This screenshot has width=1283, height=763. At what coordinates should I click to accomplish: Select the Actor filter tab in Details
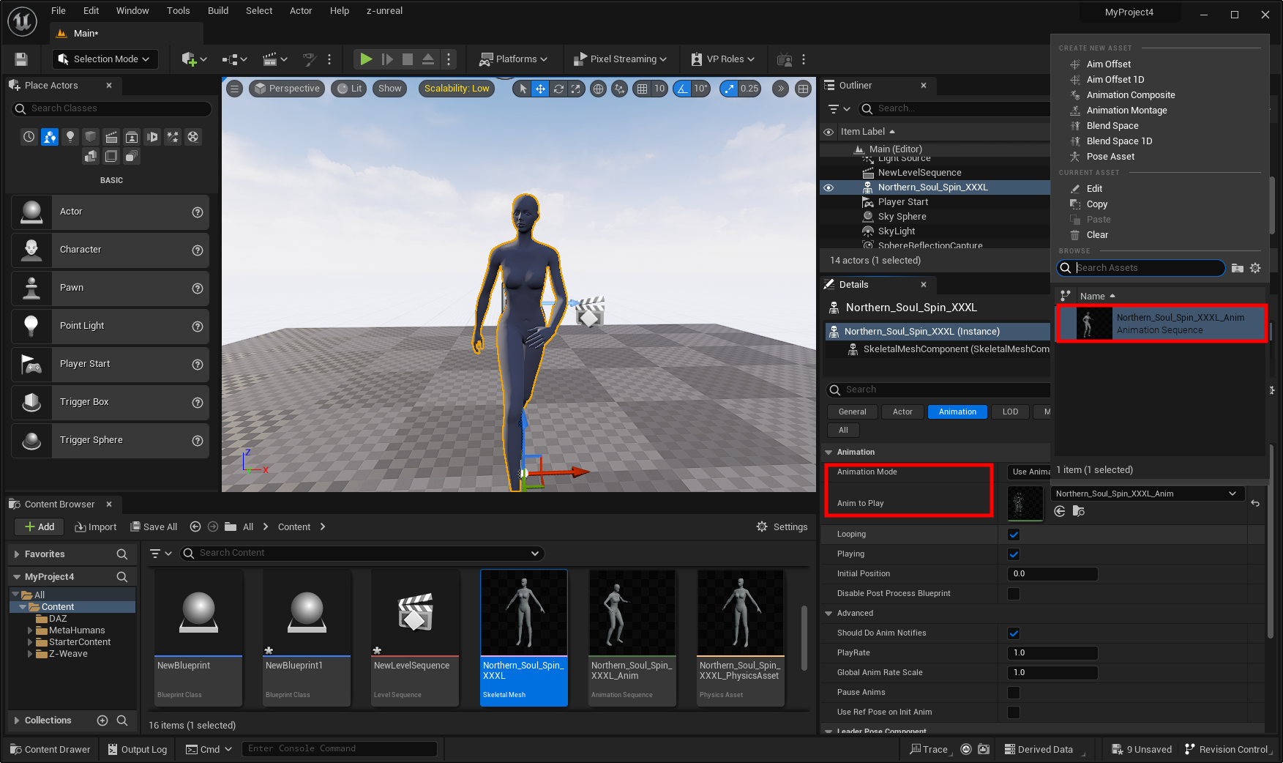point(902,412)
